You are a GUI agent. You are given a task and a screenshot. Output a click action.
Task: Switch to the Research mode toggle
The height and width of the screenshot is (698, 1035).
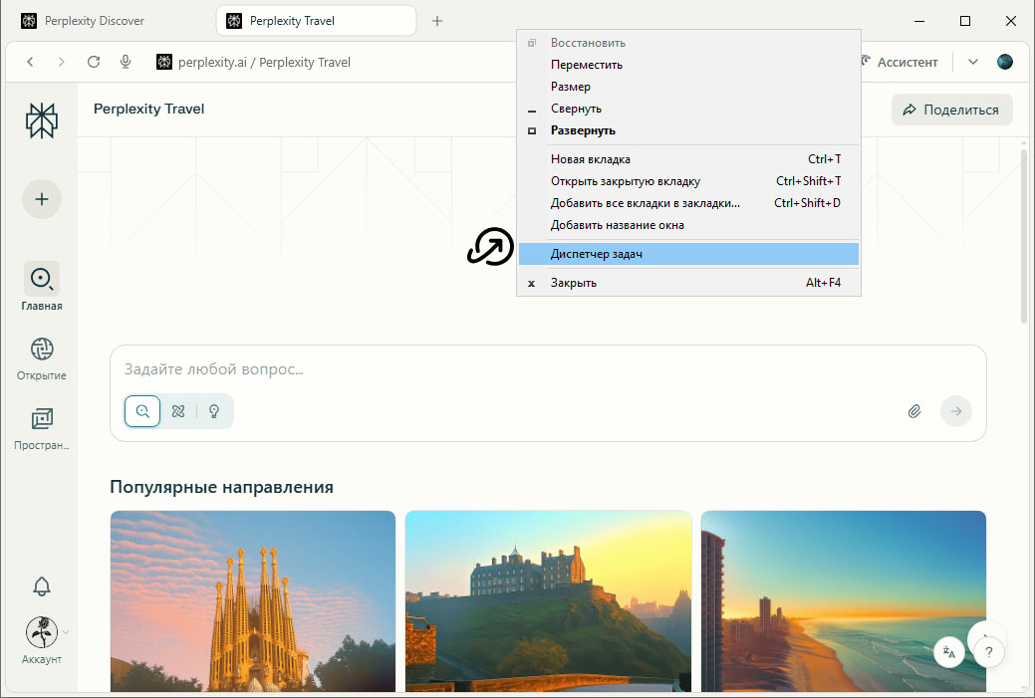click(178, 411)
